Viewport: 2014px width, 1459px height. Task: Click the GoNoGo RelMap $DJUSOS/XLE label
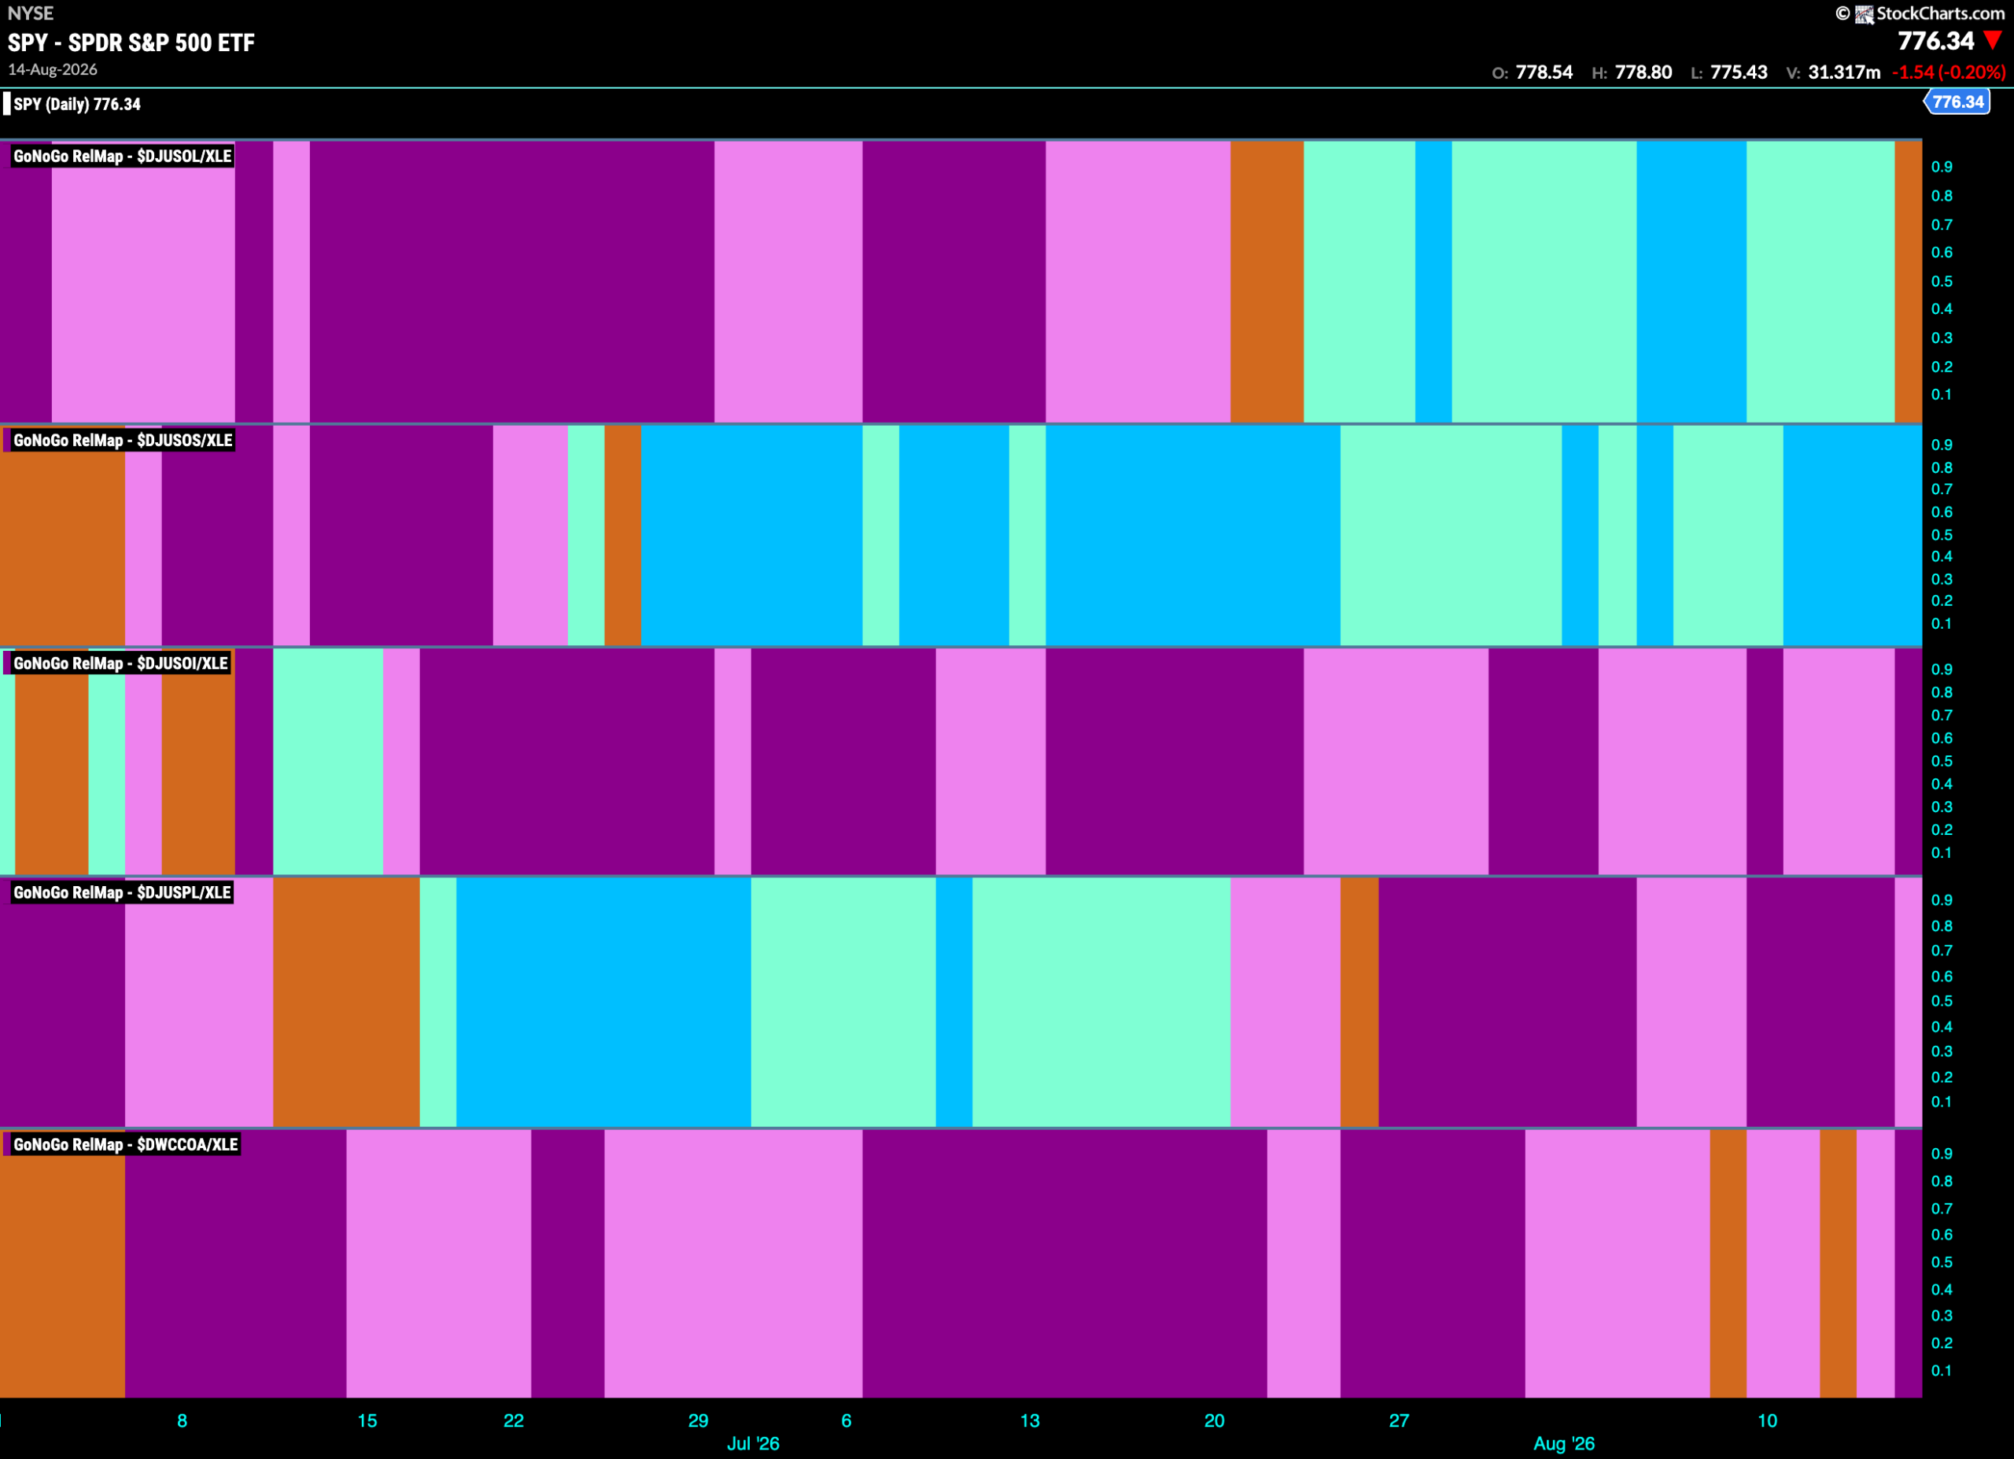click(123, 441)
